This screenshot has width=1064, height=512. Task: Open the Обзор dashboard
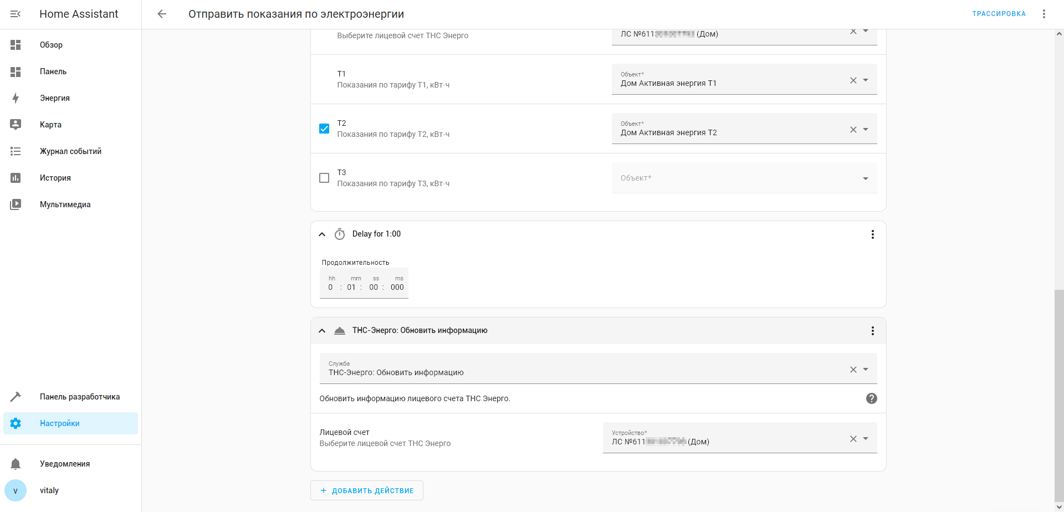70,45
